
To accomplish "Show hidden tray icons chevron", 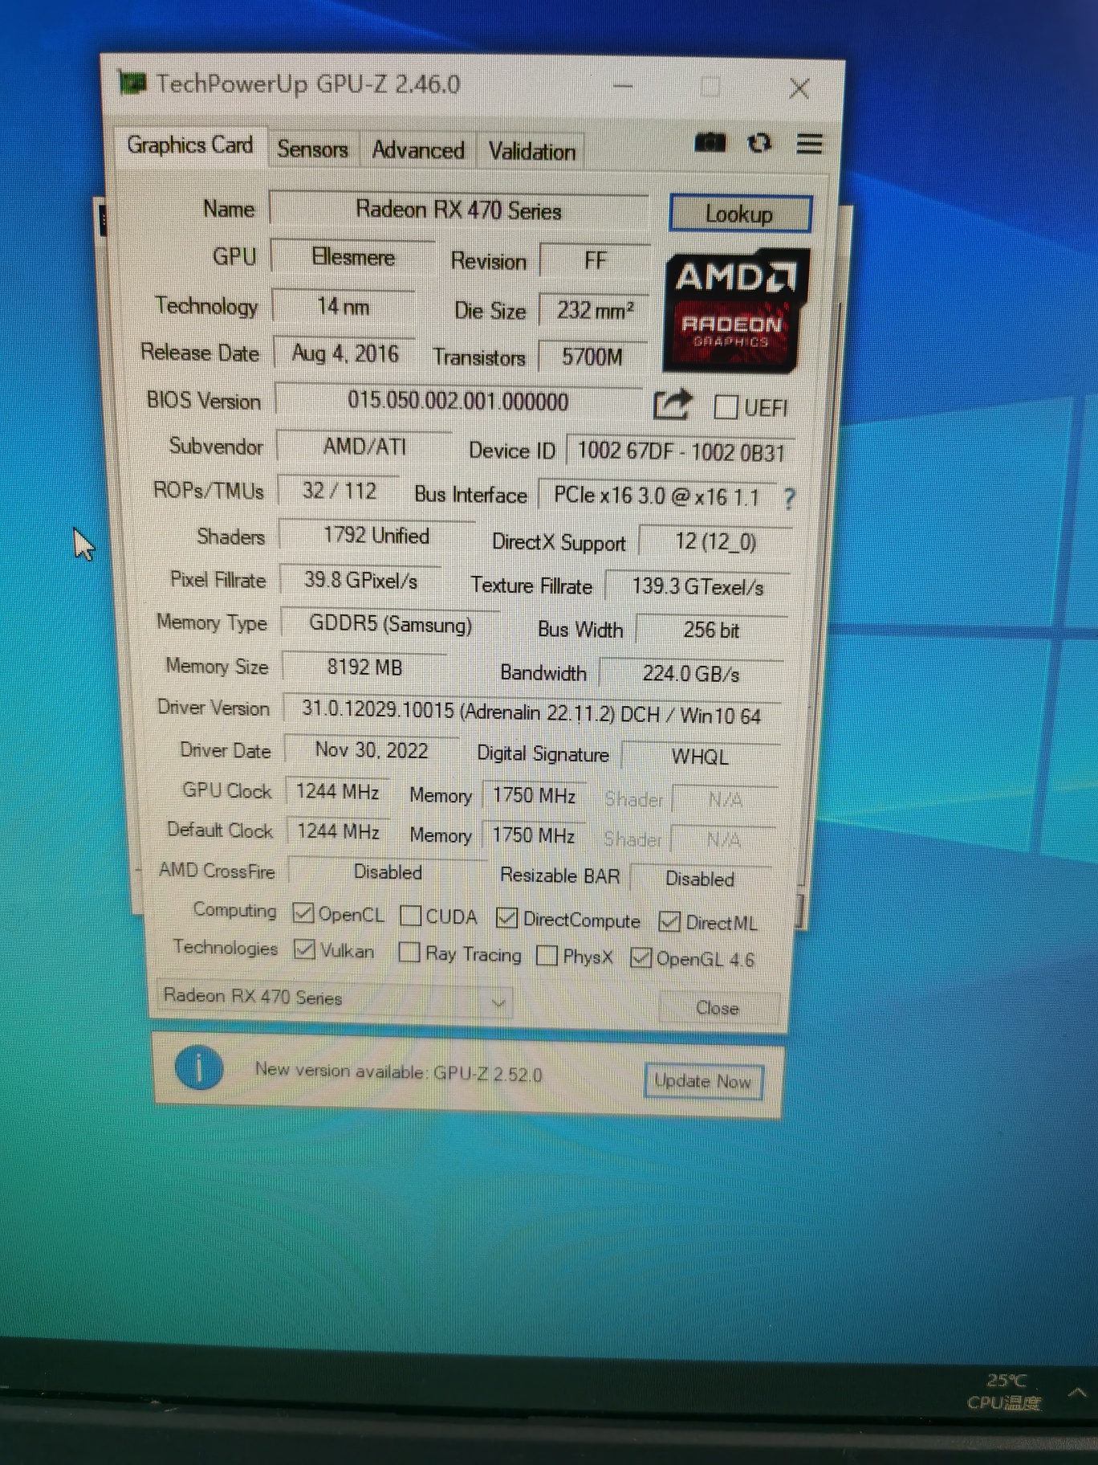I will (1077, 1392).
